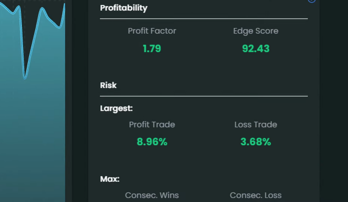The image size is (348, 202).
Task: Click the Max: subheading
Action: click(110, 179)
